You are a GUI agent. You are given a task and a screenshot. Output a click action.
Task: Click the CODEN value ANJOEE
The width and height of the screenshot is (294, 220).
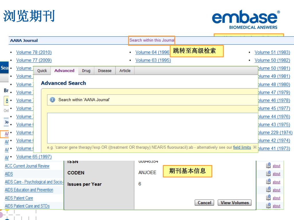point(147,172)
